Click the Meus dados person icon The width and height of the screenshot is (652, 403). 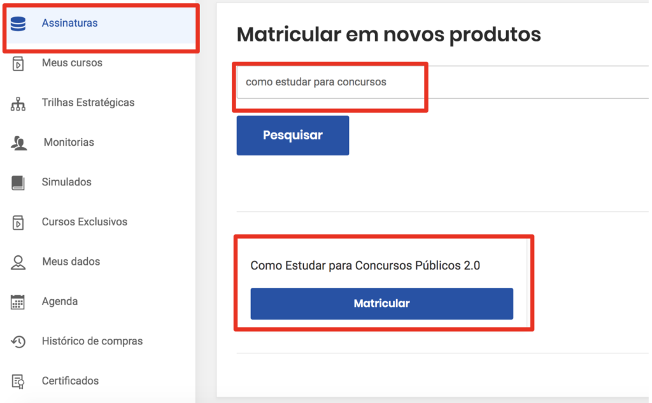(x=18, y=262)
